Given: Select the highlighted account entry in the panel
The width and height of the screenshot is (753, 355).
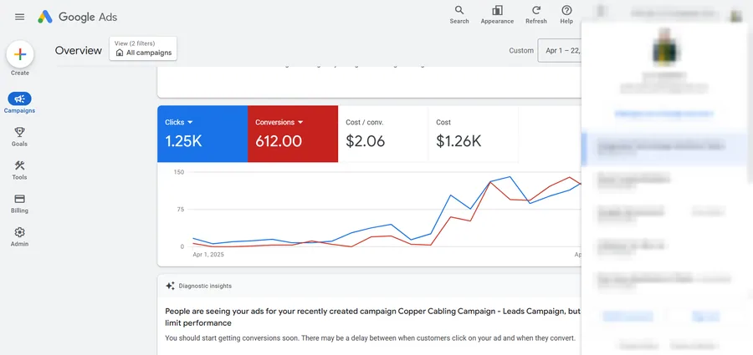Looking at the screenshot, I should [664, 147].
